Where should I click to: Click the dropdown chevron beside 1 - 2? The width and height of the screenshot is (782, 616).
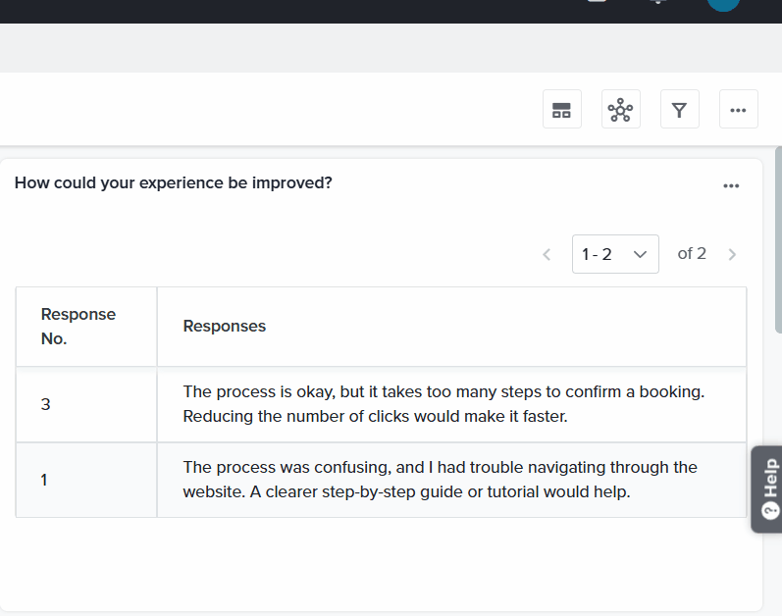(x=640, y=255)
